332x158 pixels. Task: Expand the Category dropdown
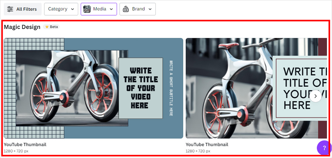point(61,9)
